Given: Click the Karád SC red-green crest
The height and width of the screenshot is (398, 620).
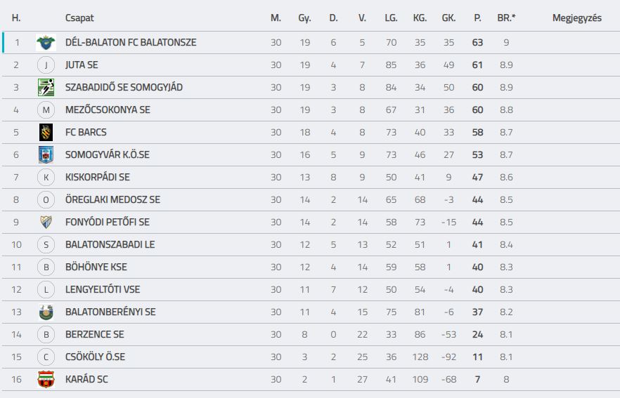Looking at the screenshot, I should [x=46, y=379].
